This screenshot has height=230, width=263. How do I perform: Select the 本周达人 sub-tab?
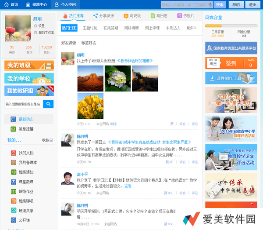coord(173,28)
